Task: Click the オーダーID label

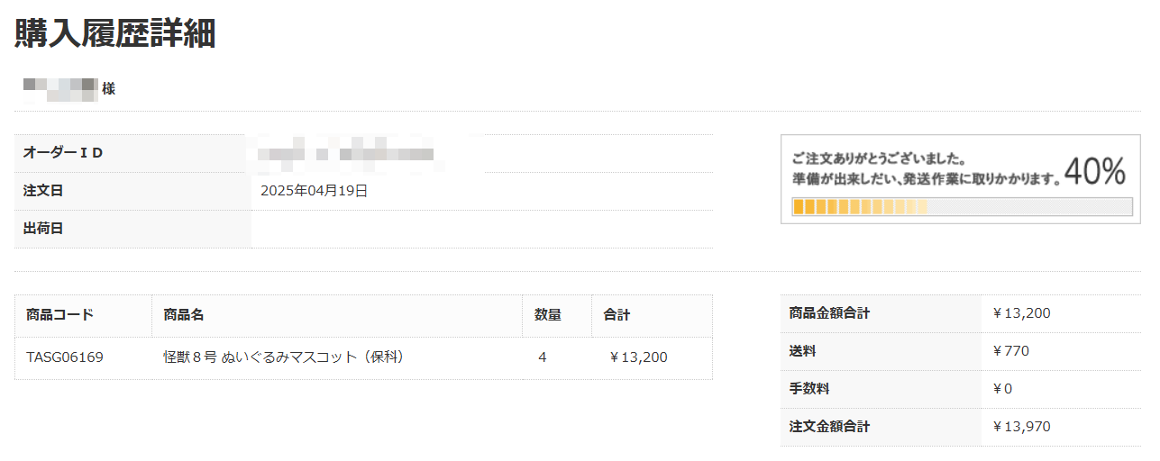Action: (63, 153)
